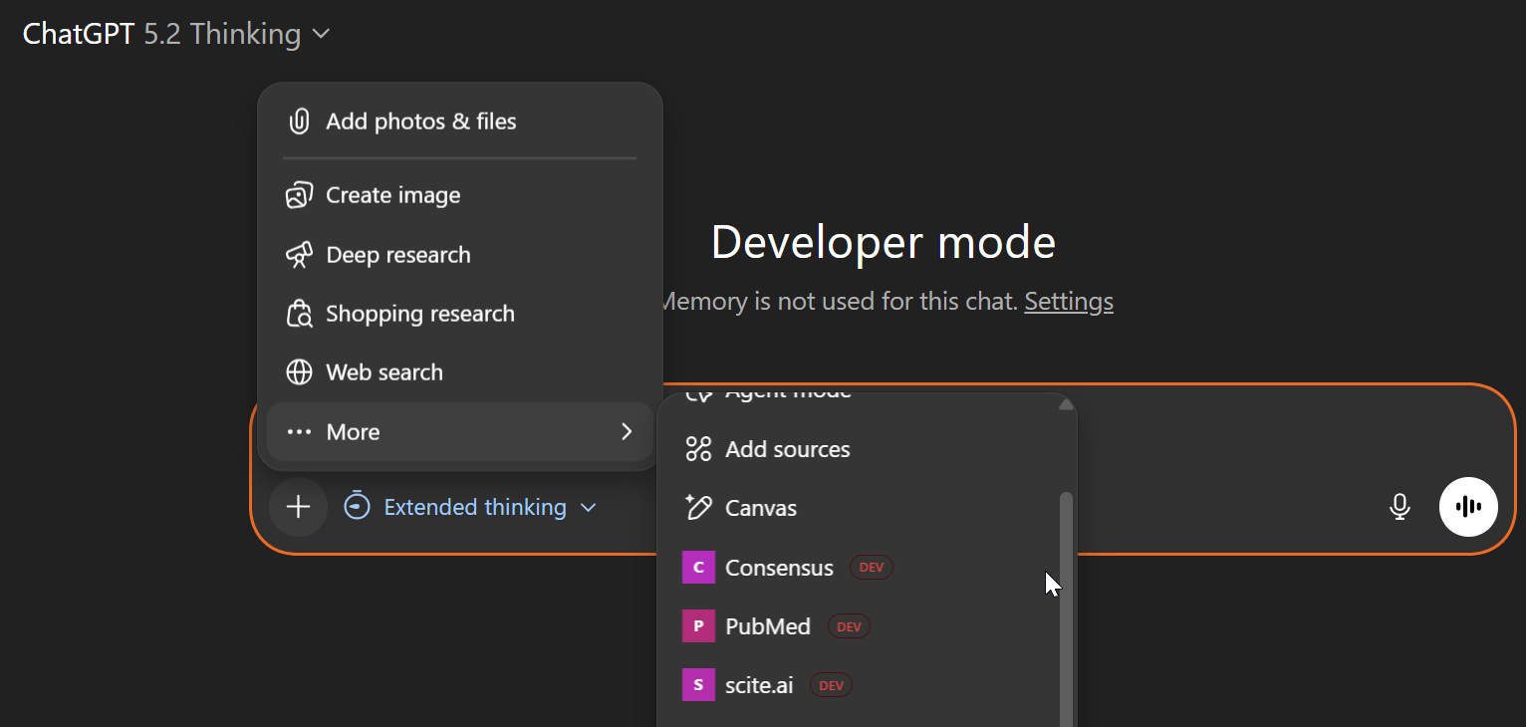Image resolution: width=1526 pixels, height=727 pixels.
Task: Click the Add sources icon
Action: [x=698, y=449]
